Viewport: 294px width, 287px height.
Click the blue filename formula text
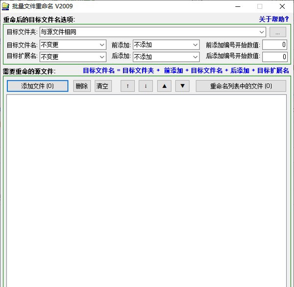coord(186,71)
